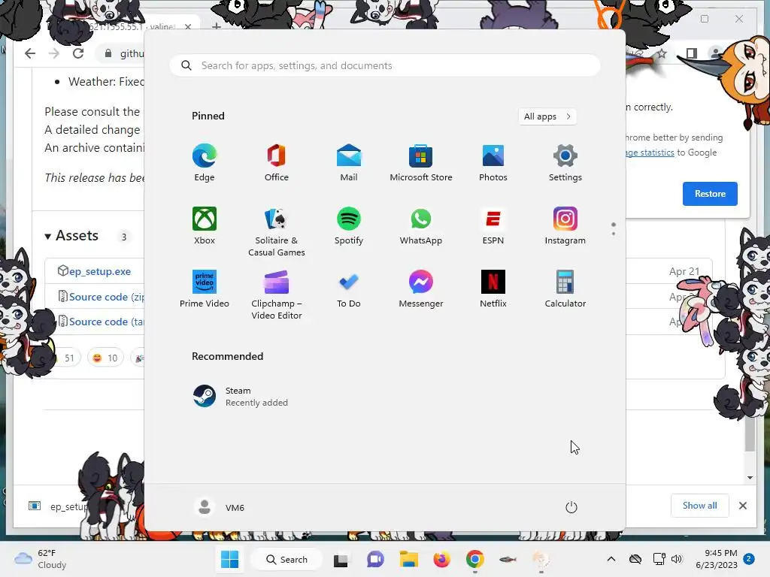Download ep_setup.exe asset
770x577 pixels.
pyautogui.click(x=100, y=271)
